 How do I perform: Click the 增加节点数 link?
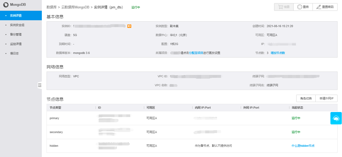(278, 53)
